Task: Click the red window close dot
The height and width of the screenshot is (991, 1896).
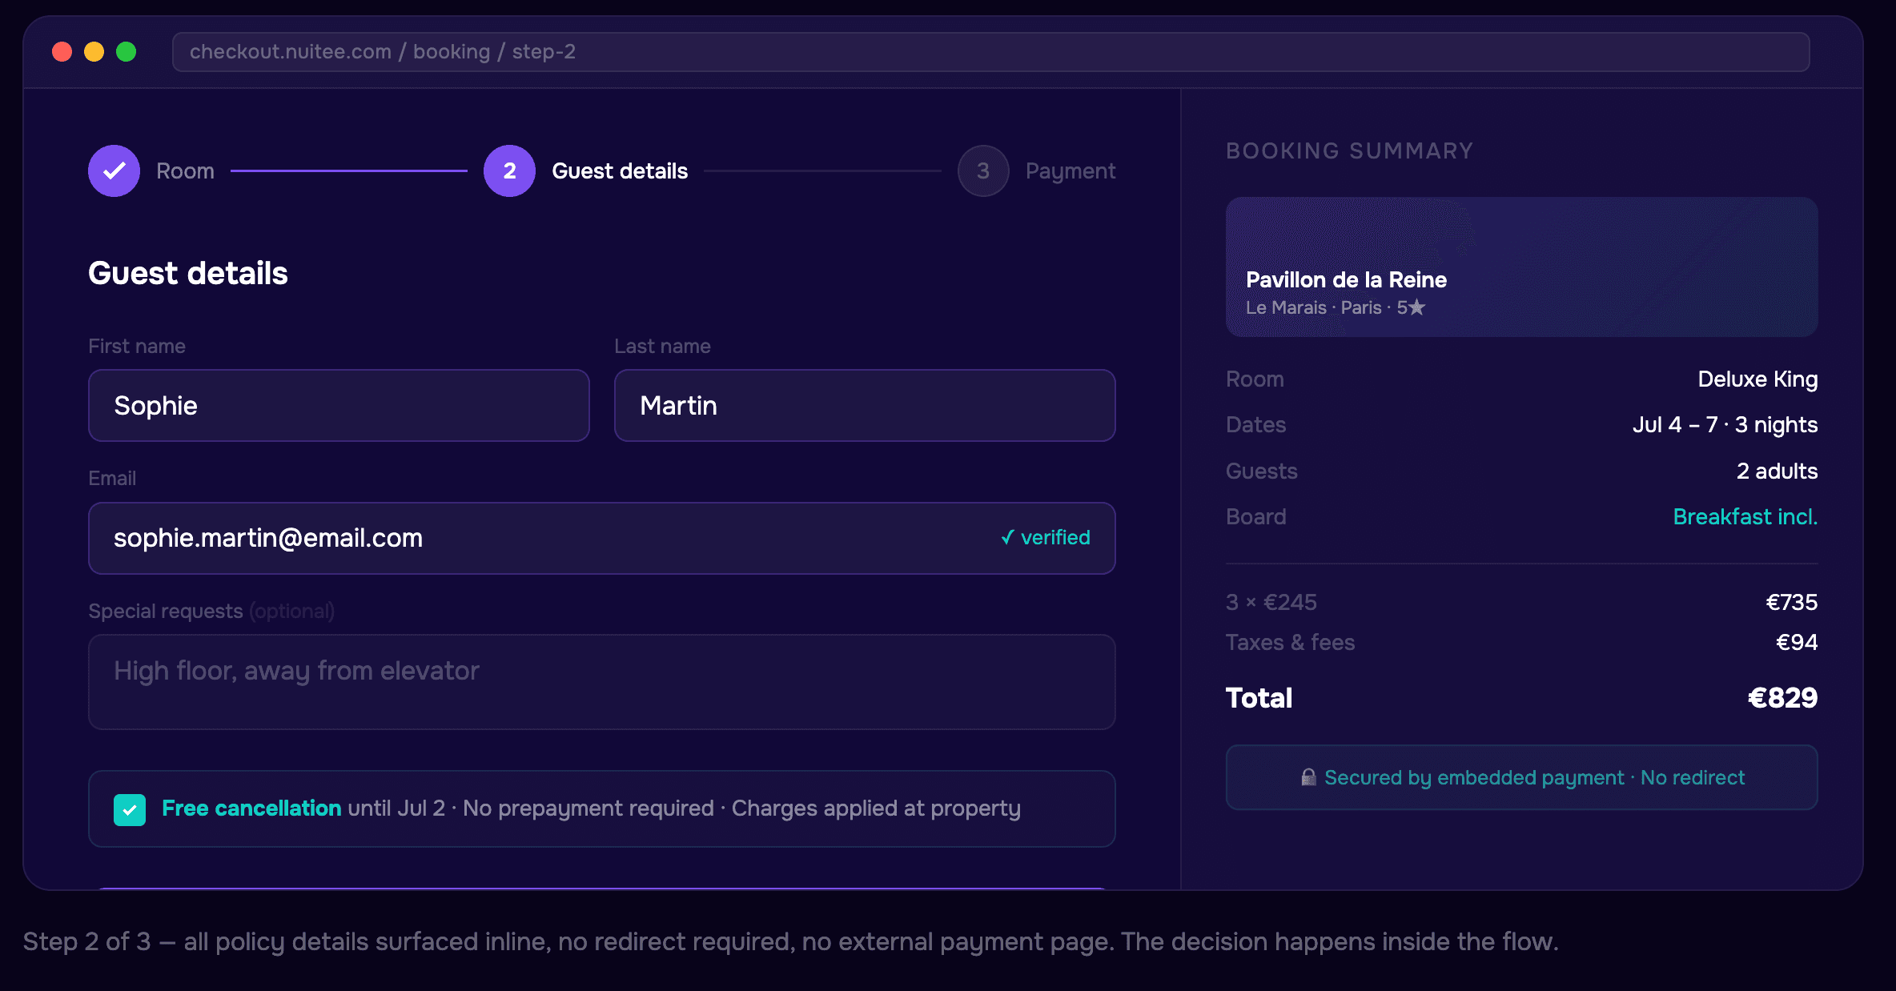Action: tap(62, 52)
